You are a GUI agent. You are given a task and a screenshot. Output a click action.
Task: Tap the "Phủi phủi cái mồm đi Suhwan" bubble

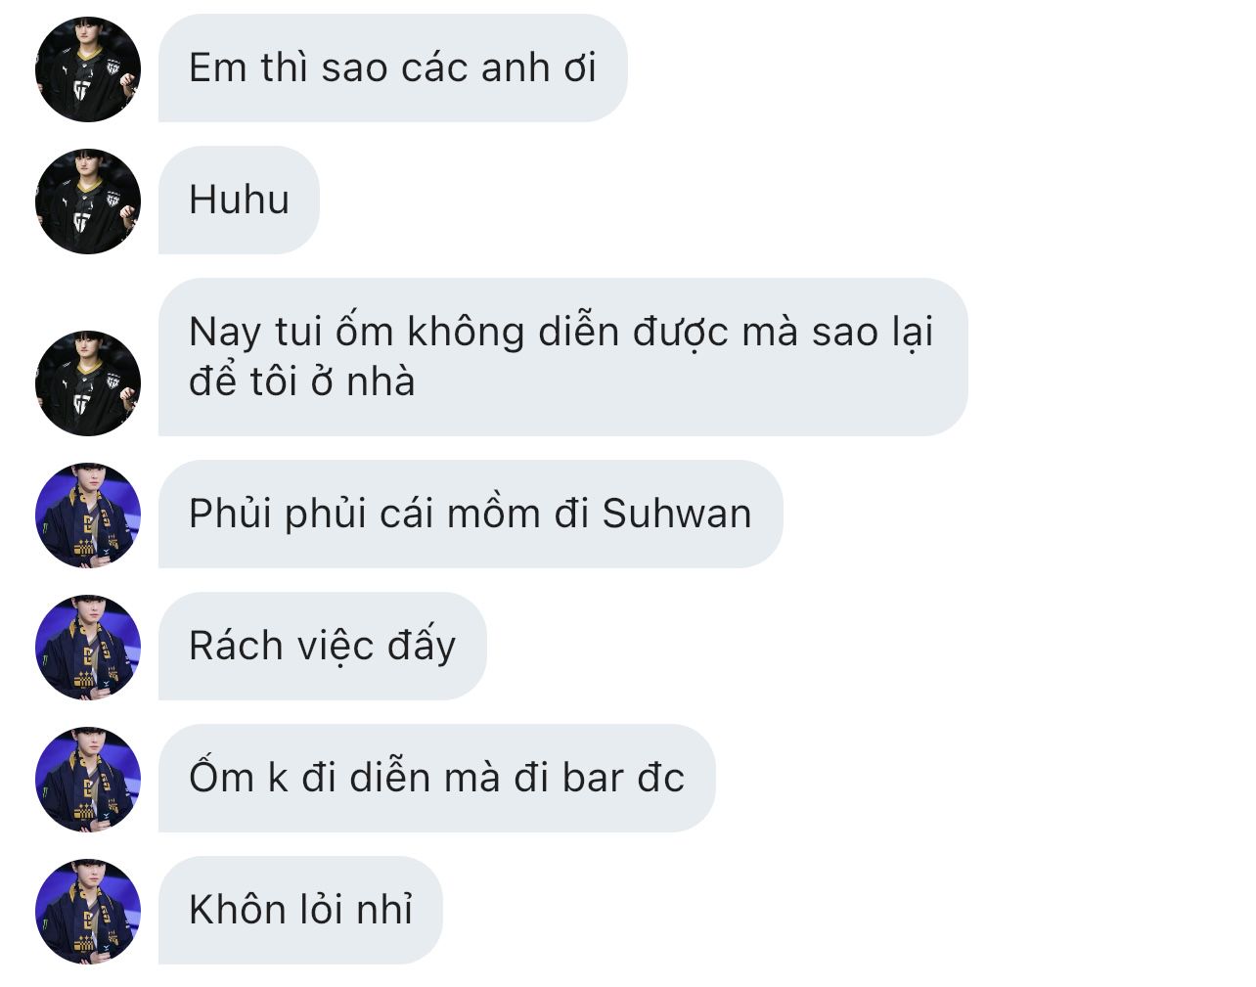coord(471,515)
